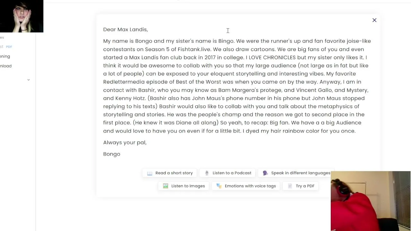Click the webcam thumbnail in the top-left corner
Viewport: 411px width, 231px height.
(x=22, y=16)
